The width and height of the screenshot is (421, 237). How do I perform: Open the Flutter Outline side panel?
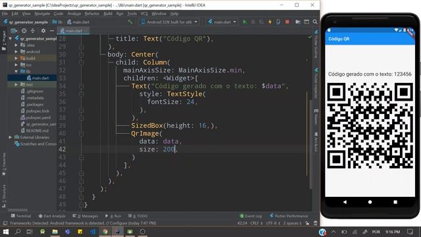click(316, 44)
